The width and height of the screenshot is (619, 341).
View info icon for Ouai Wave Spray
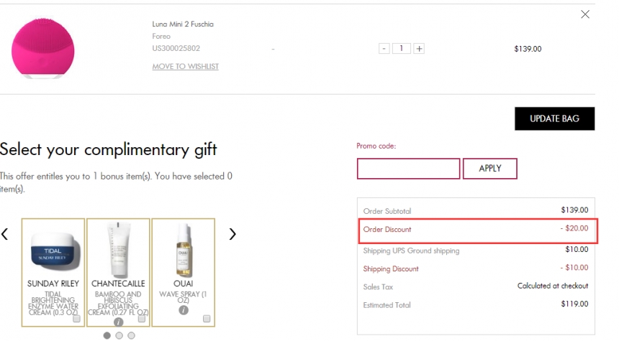coord(183,310)
